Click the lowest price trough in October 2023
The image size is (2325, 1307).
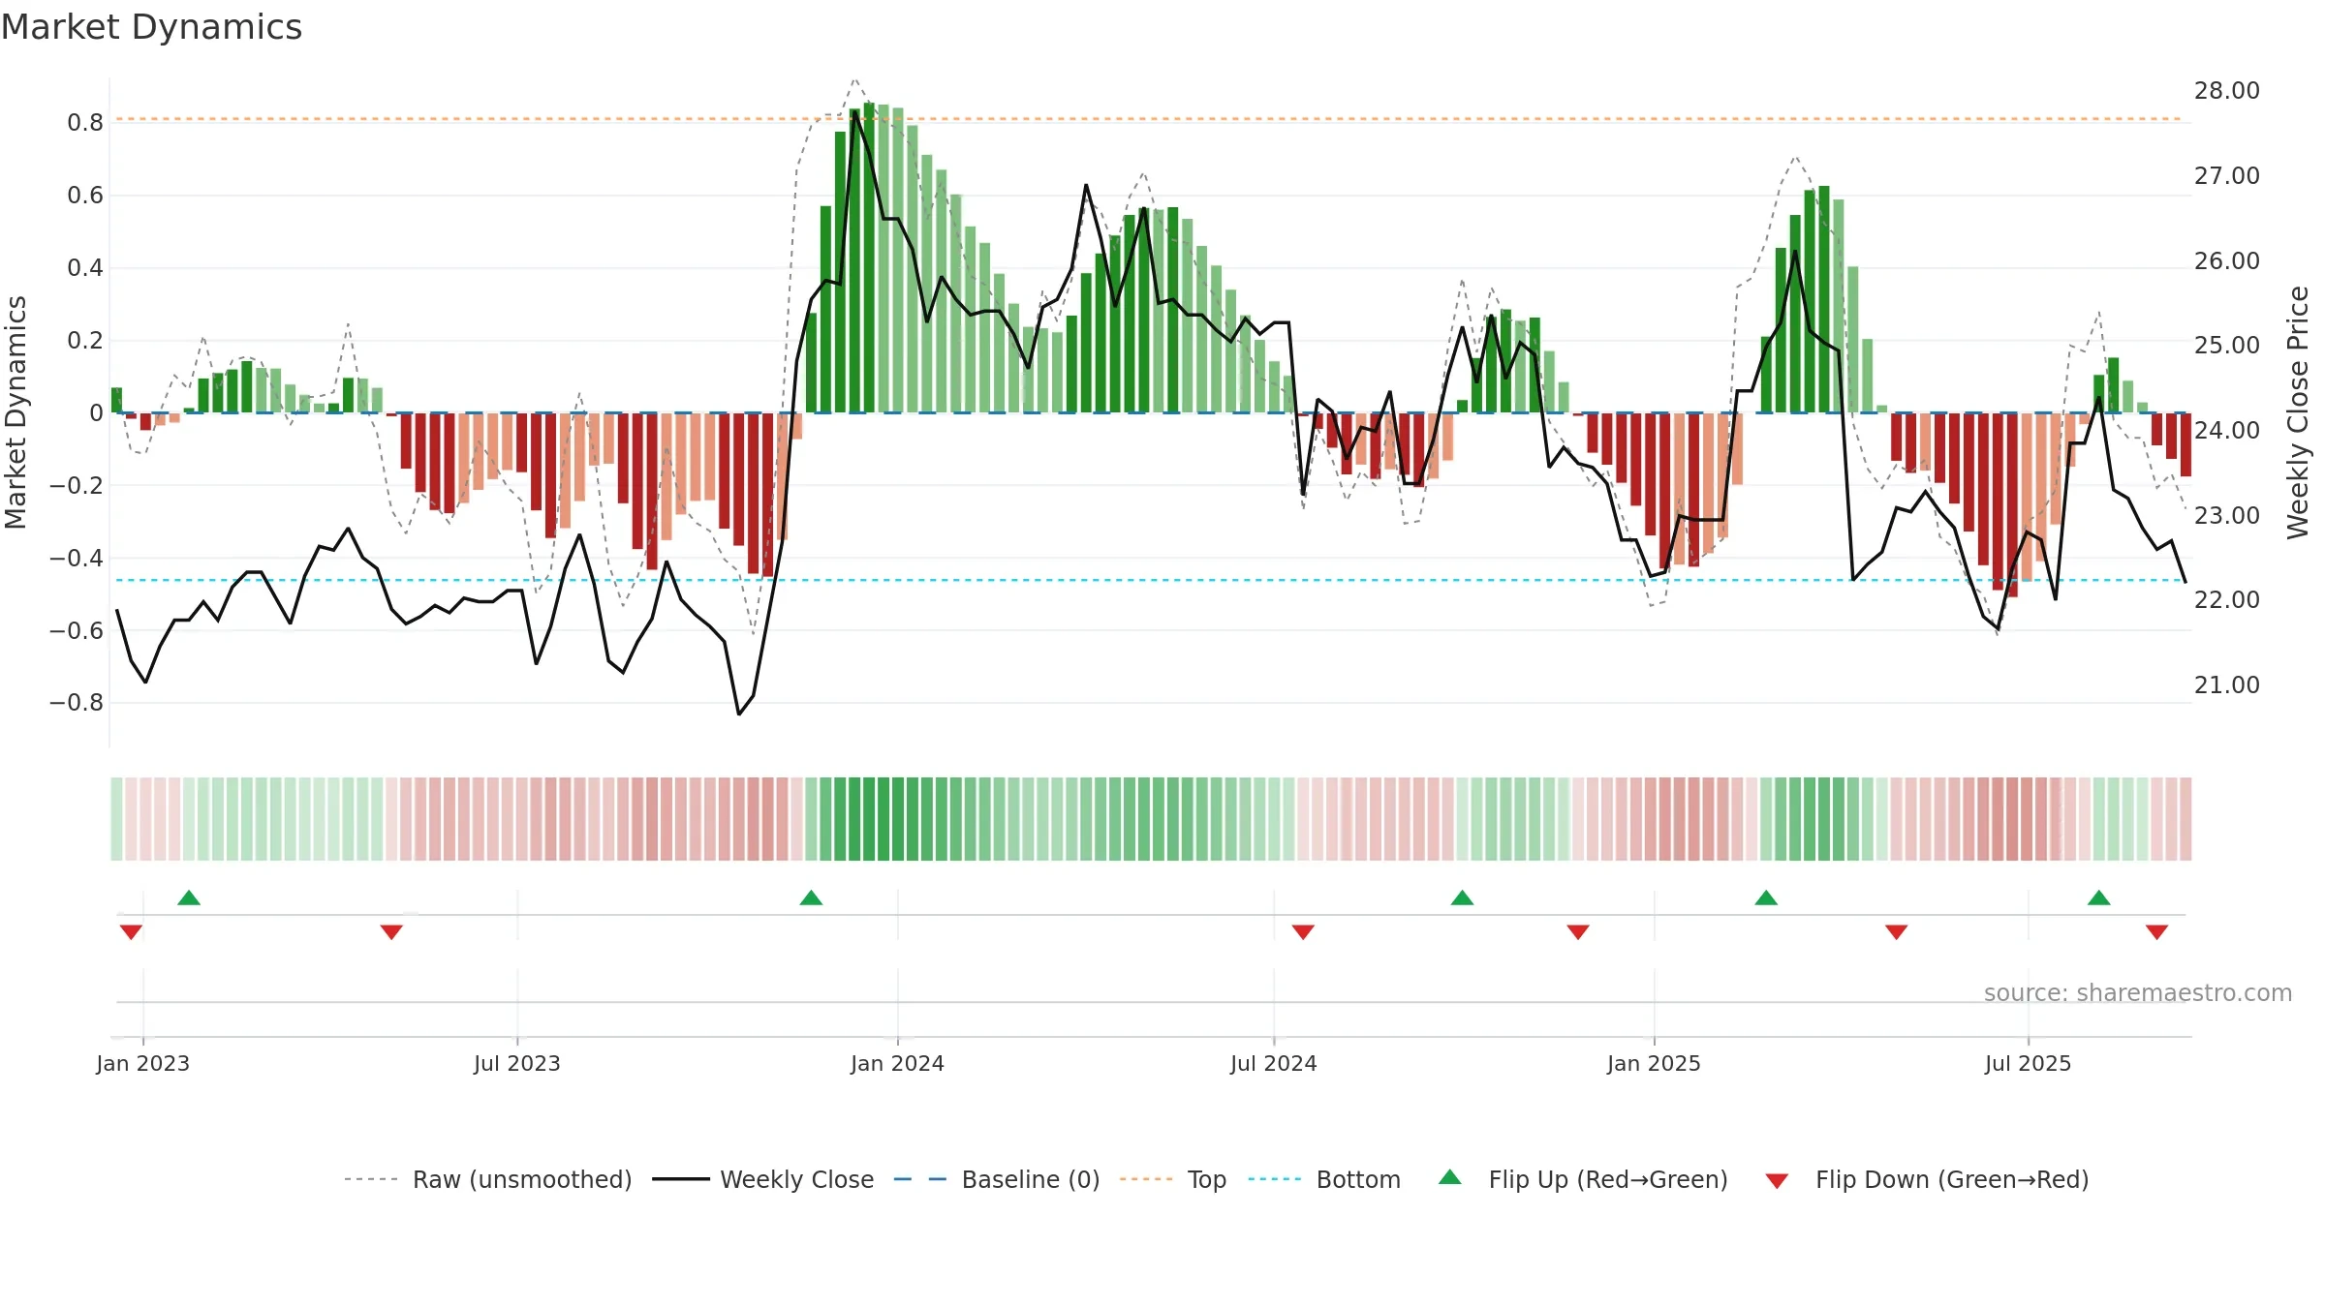coord(739,714)
